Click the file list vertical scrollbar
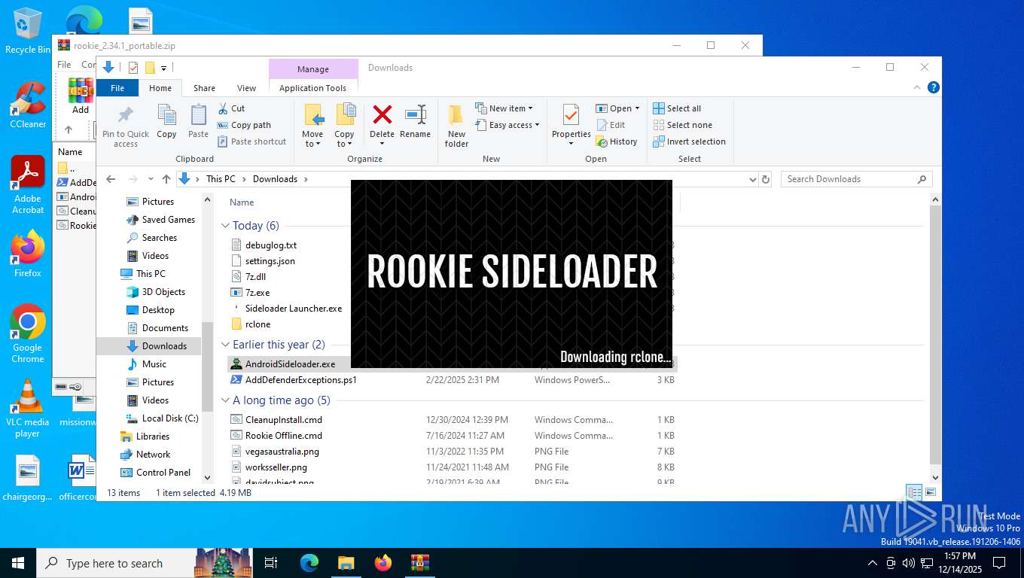 [x=936, y=335]
